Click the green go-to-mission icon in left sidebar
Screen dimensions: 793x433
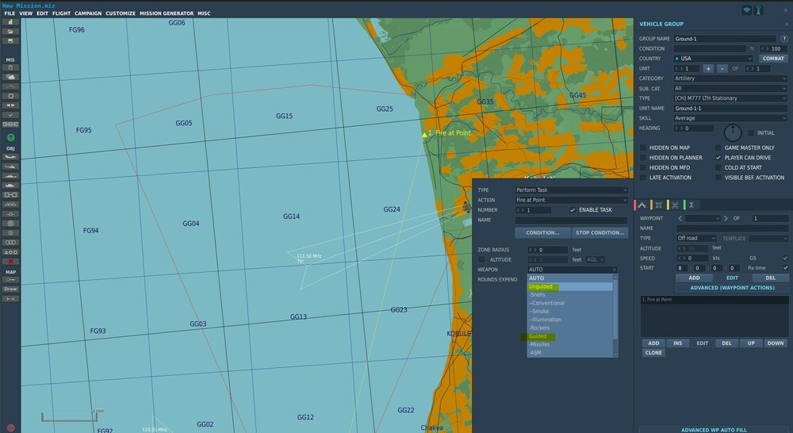point(11,137)
